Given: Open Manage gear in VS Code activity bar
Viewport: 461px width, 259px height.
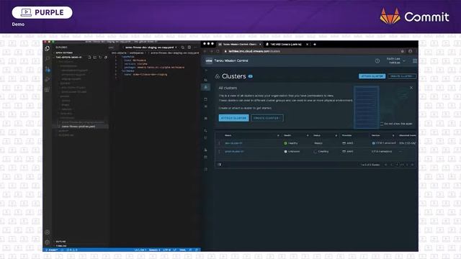Looking at the screenshot, I should pyautogui.click(x=47, y=242).
